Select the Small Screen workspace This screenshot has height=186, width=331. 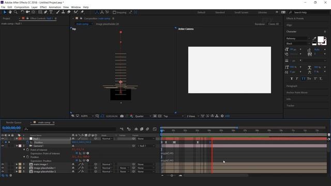[242, 12]
